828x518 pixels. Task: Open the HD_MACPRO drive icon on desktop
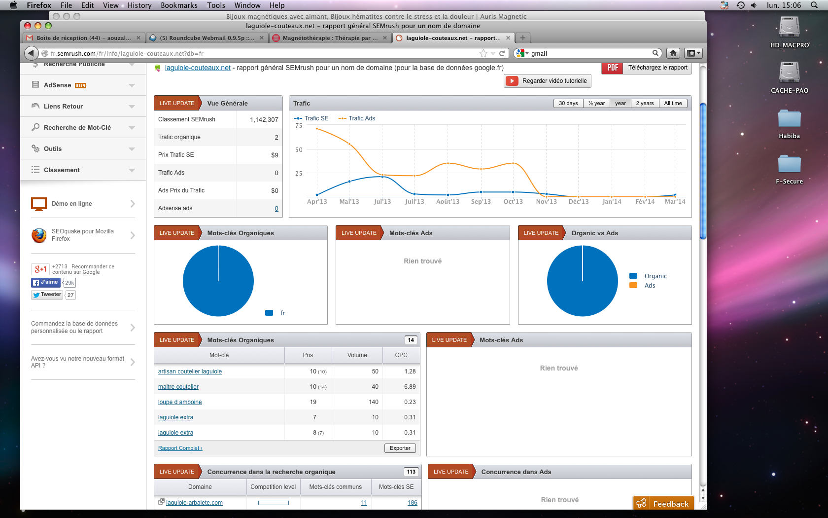pos(789,28)
